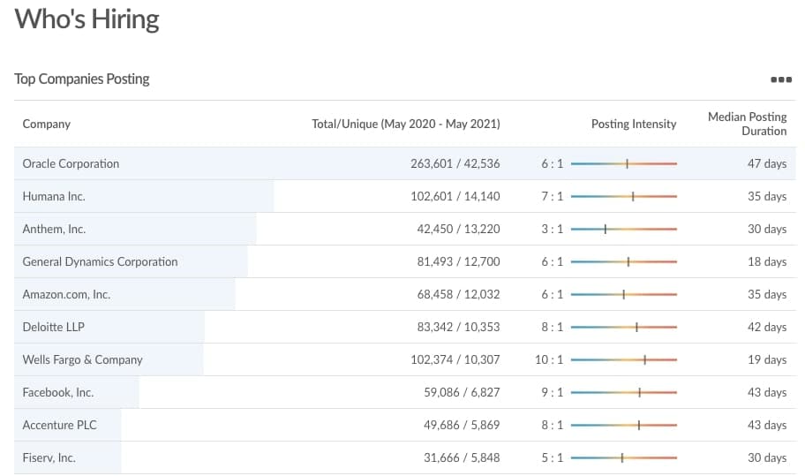Click Facebook's 59,086 / 6,827 value

coord(462,392)
